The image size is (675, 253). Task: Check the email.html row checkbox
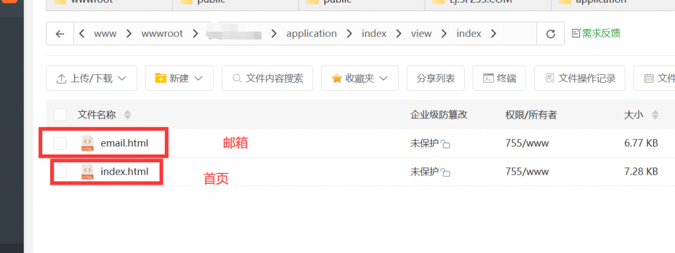click(60, 143)
